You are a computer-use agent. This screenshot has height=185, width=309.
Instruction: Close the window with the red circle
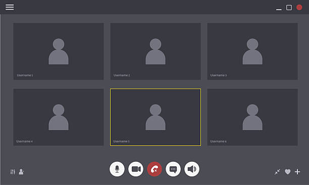click(x=299, y=8)
